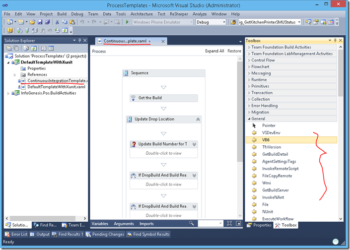This screenshot has width=350, height=250.
Task: Expand the Flowchart toolbox category
Action: pos(249,66)
